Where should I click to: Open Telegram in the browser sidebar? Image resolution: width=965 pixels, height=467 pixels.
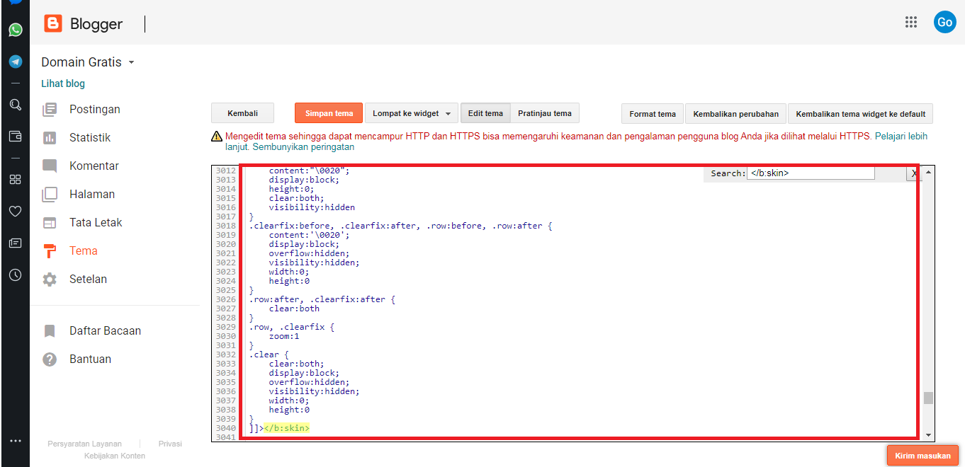(x=15, y=62)
